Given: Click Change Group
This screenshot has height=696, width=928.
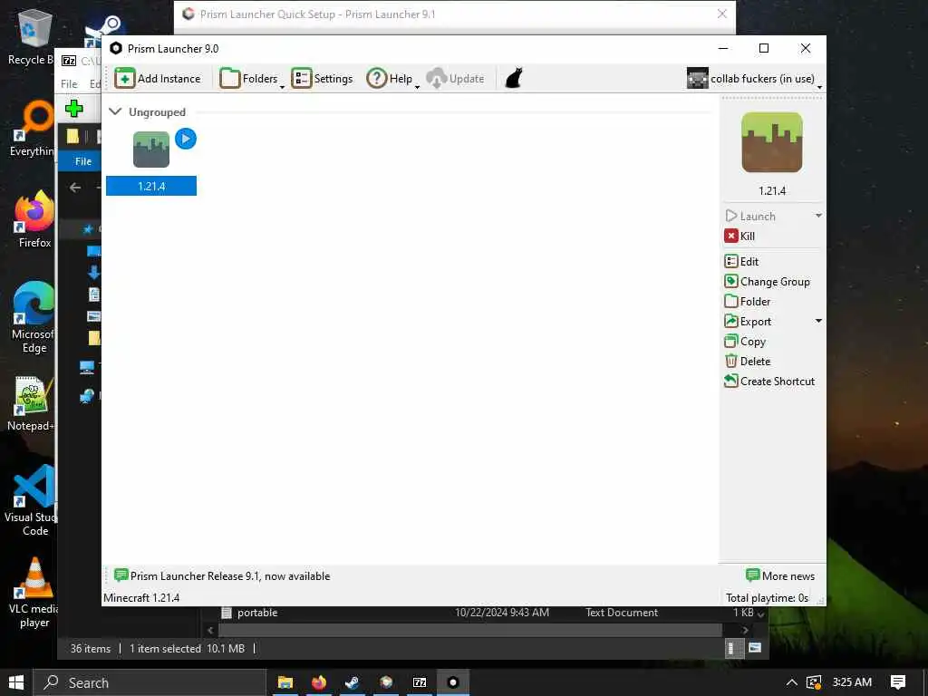Looking at the screenshot, I should point(767,281).
